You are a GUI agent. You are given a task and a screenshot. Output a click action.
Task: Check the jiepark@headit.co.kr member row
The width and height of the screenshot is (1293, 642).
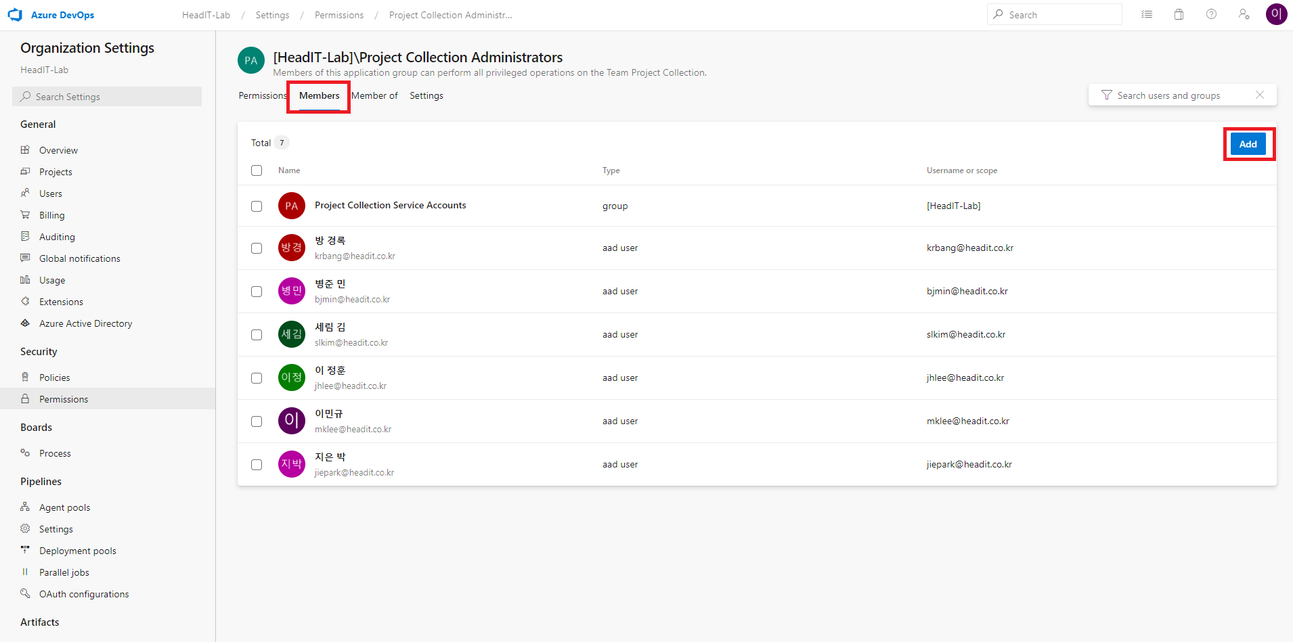pyautogui.click(x=257, y=465)
